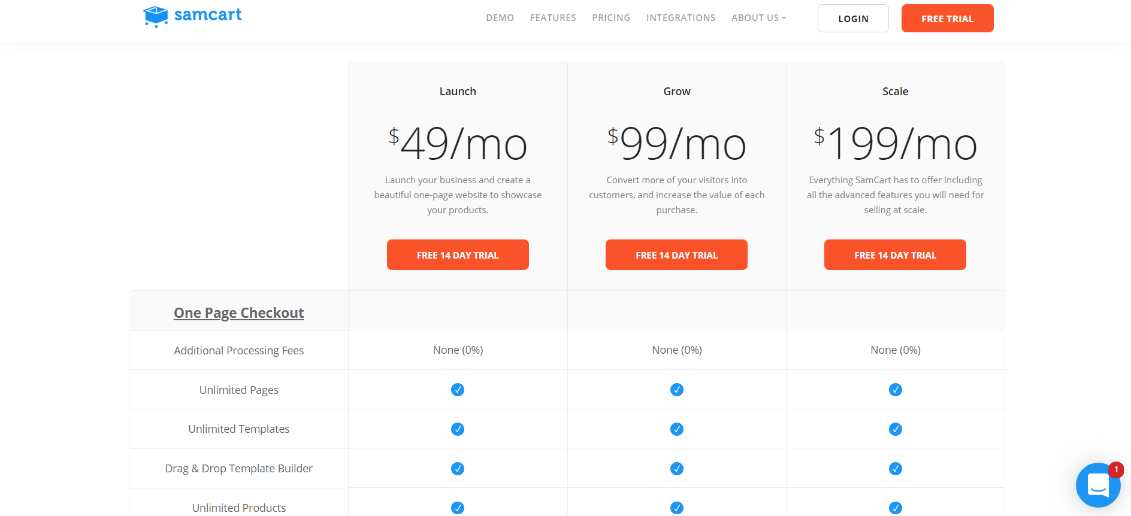The width and height of the screenshot is (1131, 516).
Task: Open the Demo menu item
Action: point(500,18)
